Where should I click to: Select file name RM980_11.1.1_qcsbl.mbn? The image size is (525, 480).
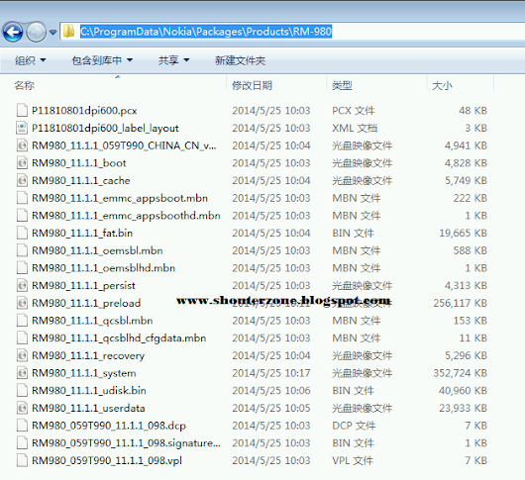point(92,321)
